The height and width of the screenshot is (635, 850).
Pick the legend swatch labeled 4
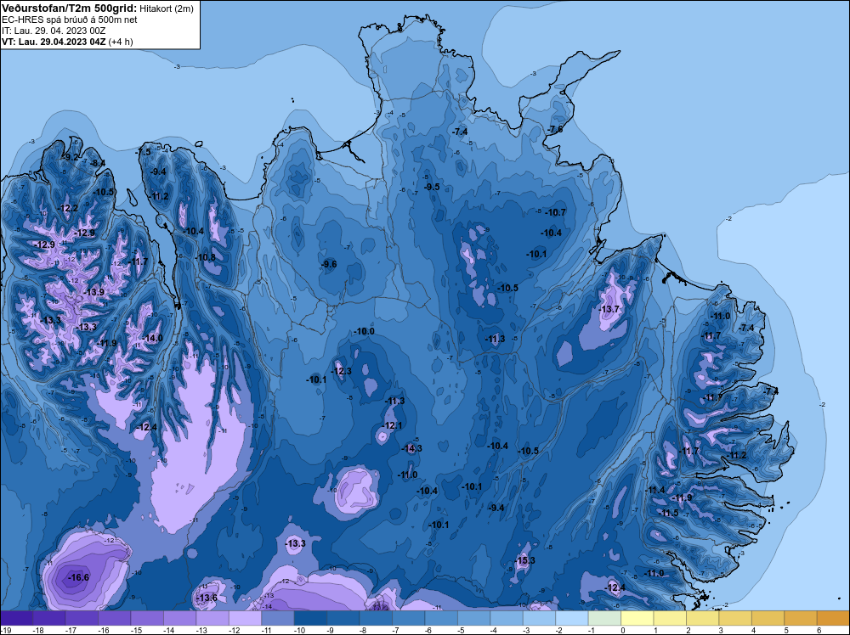(x=768, y=618)
